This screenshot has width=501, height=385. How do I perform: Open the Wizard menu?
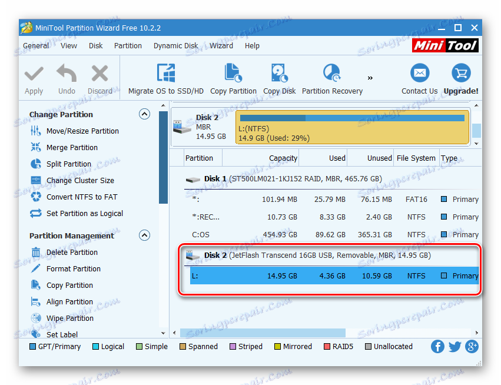click(x=221, y=46)
